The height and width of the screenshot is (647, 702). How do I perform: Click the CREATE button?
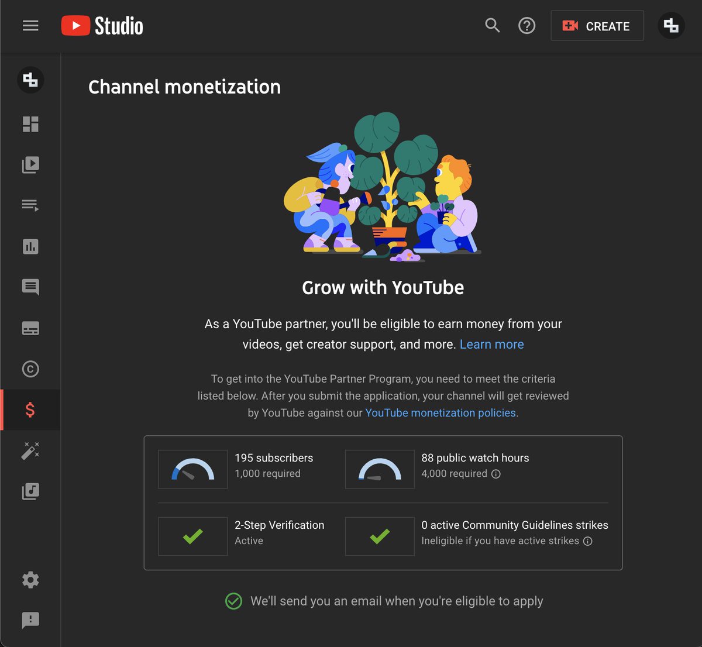[597, 26]
